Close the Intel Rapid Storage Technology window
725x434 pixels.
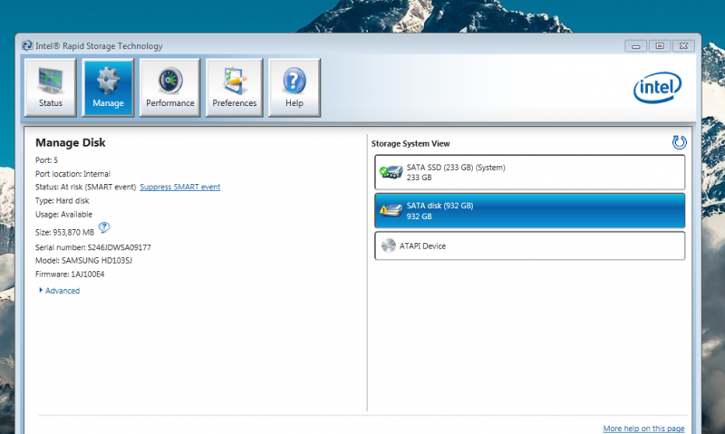point(684,46)
